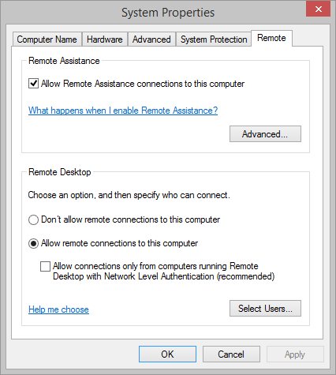Select the System Protection tab

click(214, 39)
